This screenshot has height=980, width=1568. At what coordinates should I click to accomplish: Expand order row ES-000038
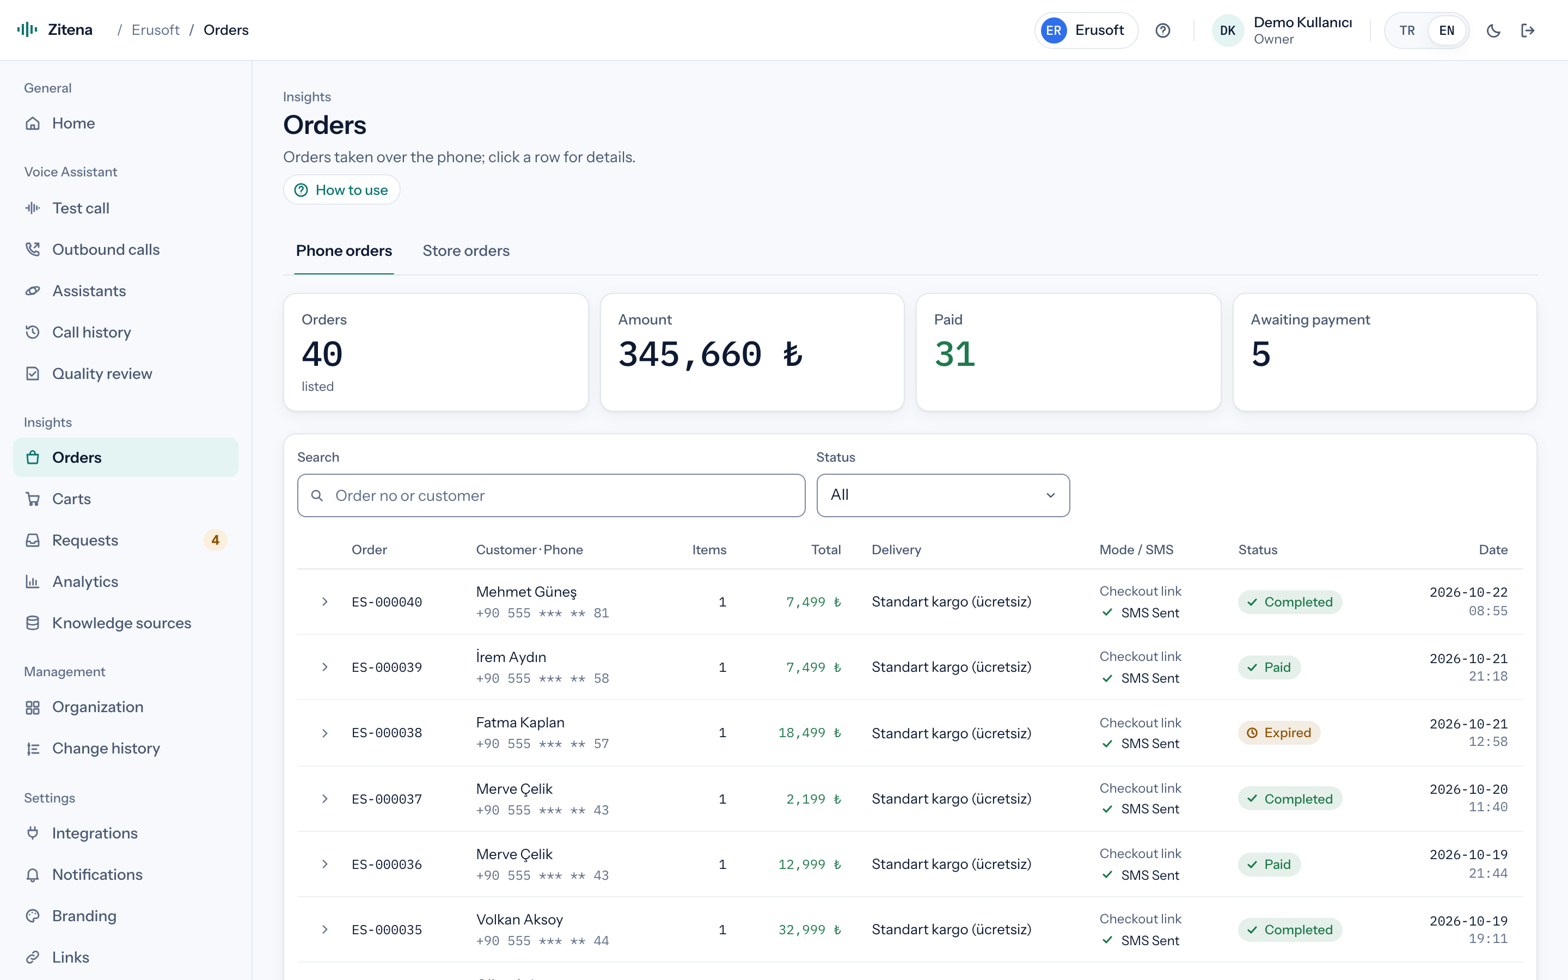pyautogui.click(x=324, y=733)
